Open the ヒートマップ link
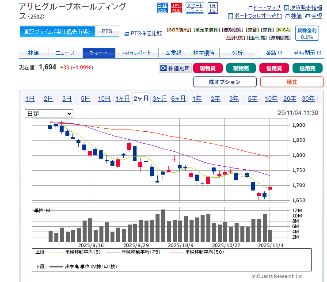 tap(264, 8)
